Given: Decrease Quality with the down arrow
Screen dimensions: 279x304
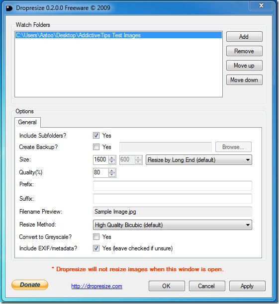Looking at the screenshot, I should [x=112, y=175].
